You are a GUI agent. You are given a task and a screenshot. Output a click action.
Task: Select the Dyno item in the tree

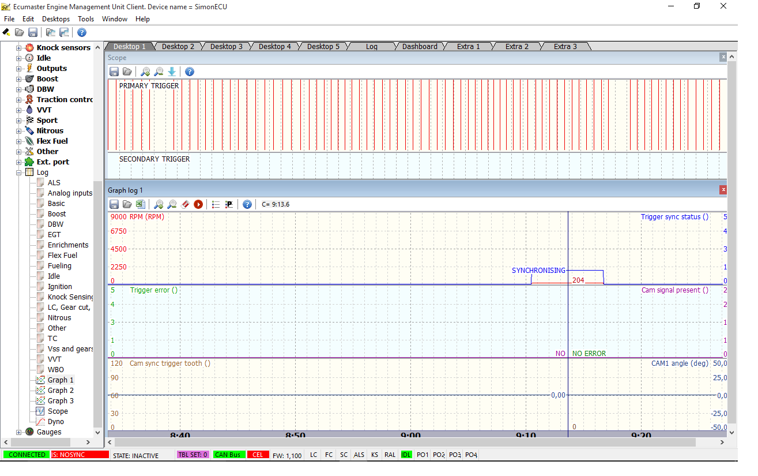pos(56,422)
